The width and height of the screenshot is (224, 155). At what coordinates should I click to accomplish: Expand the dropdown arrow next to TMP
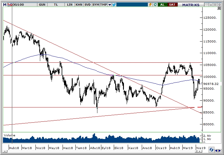(110, 5)
